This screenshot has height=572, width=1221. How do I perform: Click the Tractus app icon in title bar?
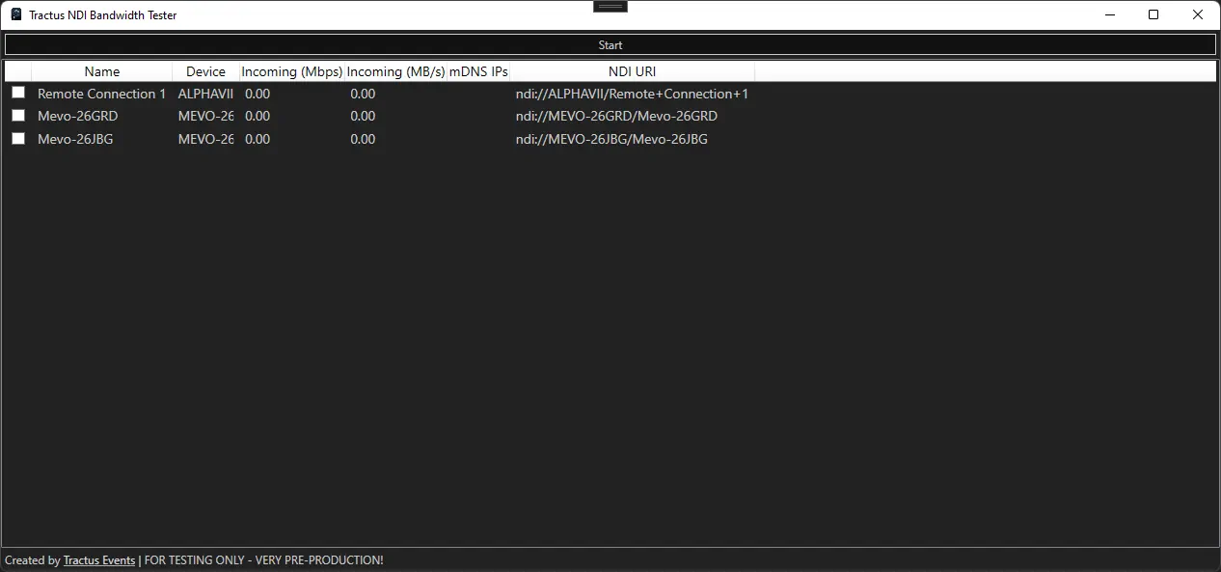pos(16,14)
